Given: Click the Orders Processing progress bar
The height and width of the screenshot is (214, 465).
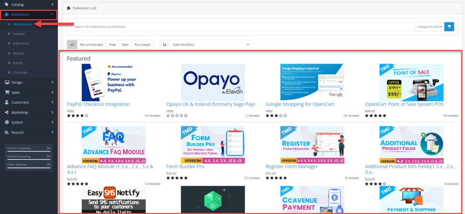Looking at the screenshot, I should [x=29, y=159].
